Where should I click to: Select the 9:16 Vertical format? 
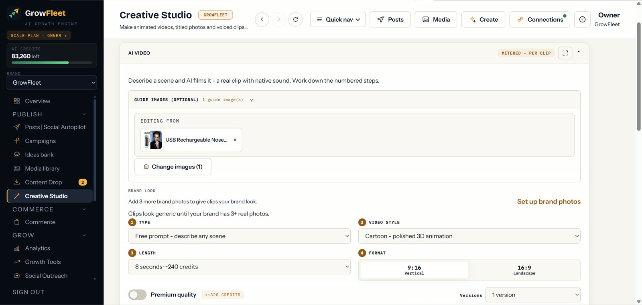[414, 270]
